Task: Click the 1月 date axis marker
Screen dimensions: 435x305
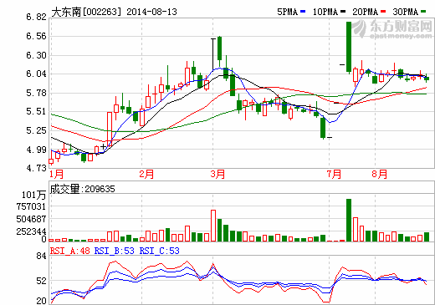Action: tap(57, 175)
